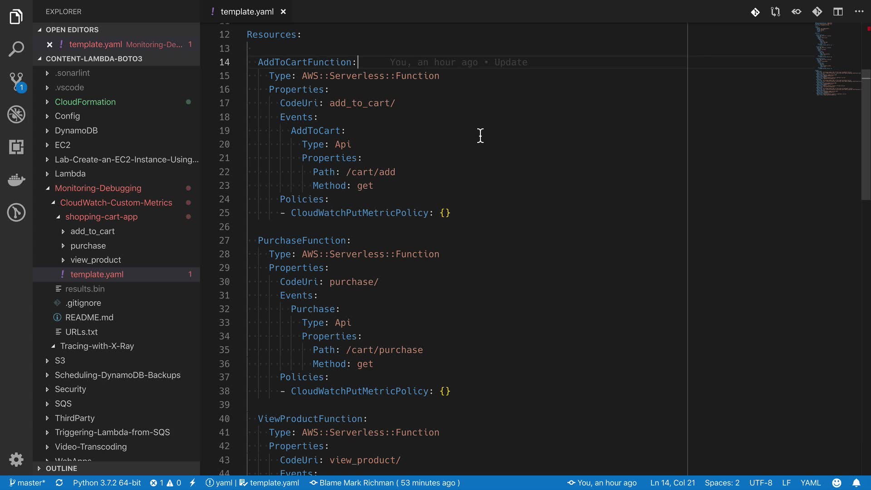Open the Extensions view icon

point(16,147)
